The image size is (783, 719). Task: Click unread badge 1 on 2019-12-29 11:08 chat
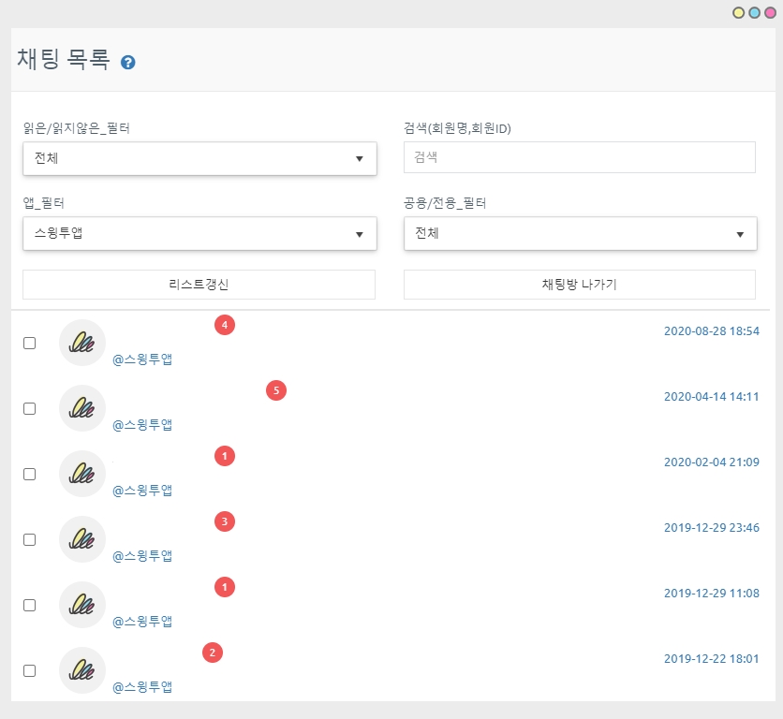click(x=225, y=587)
